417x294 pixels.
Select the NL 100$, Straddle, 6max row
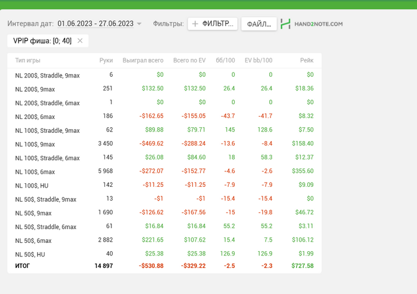[164, 158]
